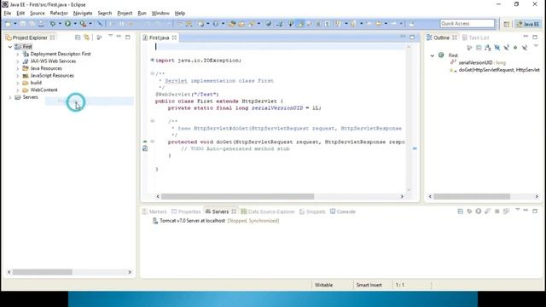Expand the JavaScript Resources node
The height and width of the screenshot is (307, 546).
pos(17,76)
